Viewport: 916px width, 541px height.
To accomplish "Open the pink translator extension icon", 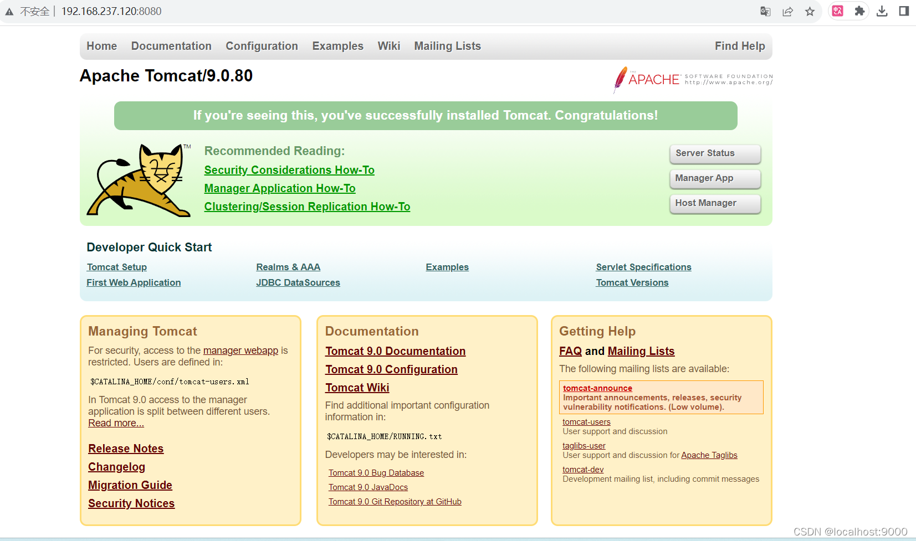I will (837, 11).
